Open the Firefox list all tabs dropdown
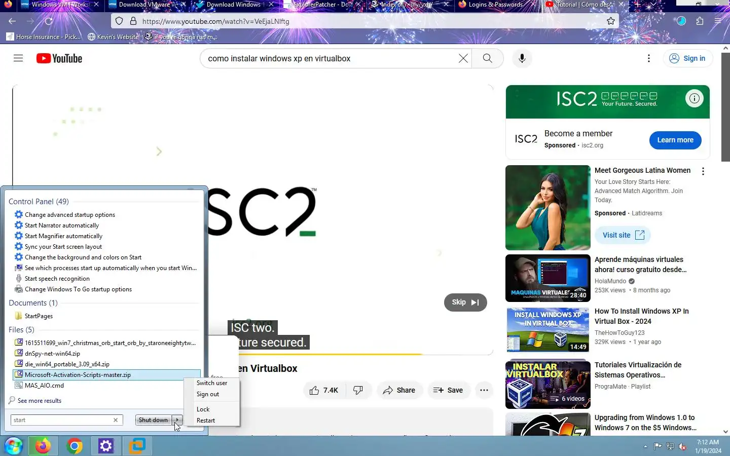The width and height of the screenshot is (730, 456). [x=653, y=4]
